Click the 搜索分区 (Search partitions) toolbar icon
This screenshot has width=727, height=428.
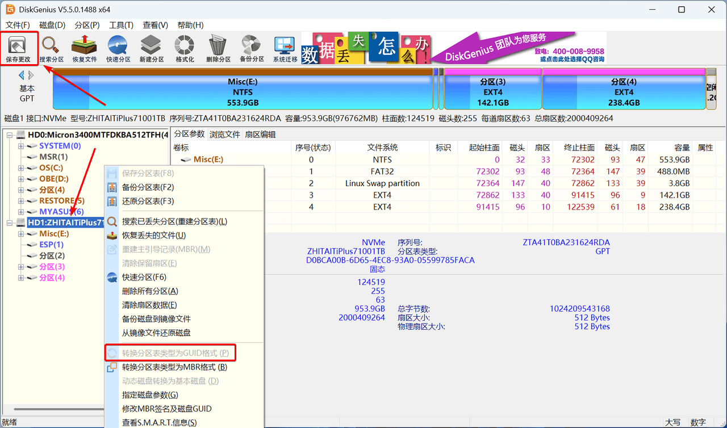tap(51, 48)
